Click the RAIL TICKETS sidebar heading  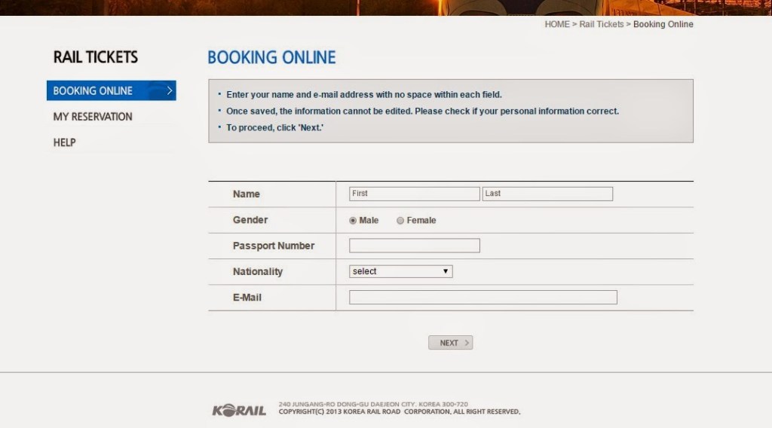point(96,57)
